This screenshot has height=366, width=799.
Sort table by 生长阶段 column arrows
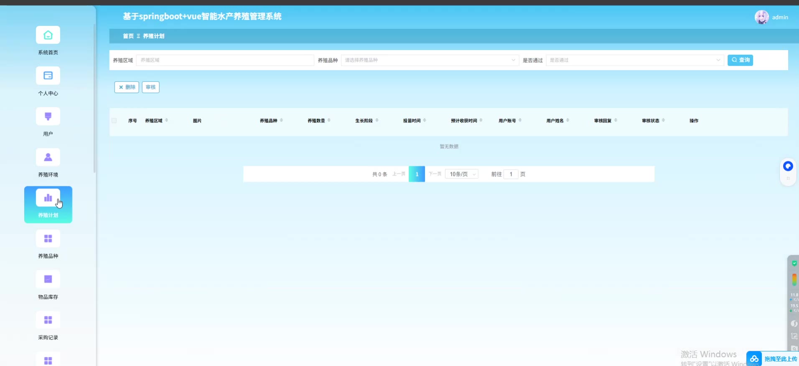pyautogui.click(x=377, y=120)
